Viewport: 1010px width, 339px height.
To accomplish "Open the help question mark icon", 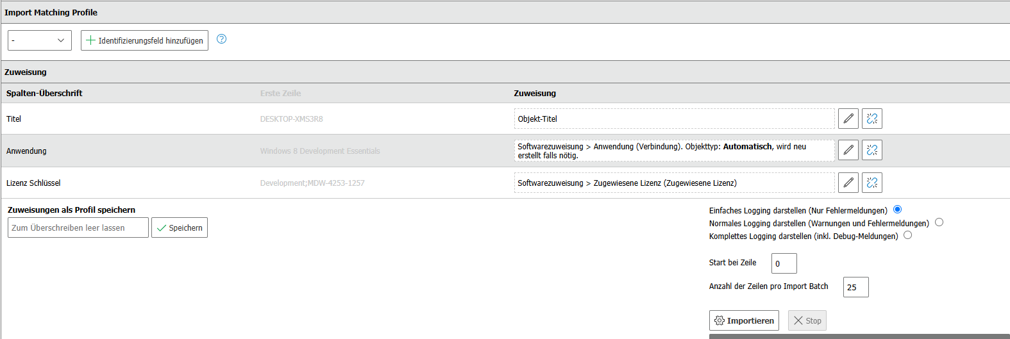I will [x=221, y=39].
